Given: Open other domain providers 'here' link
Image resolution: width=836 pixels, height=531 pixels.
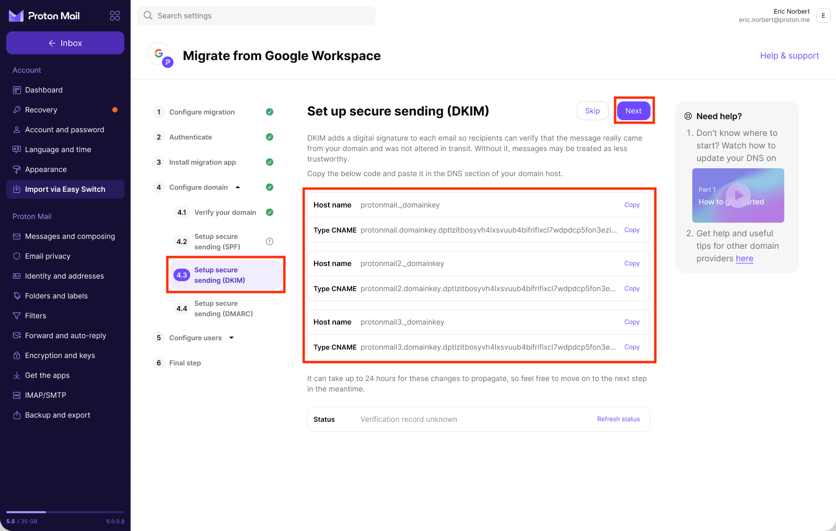Looking at the screenshot, I should point(745,258).
